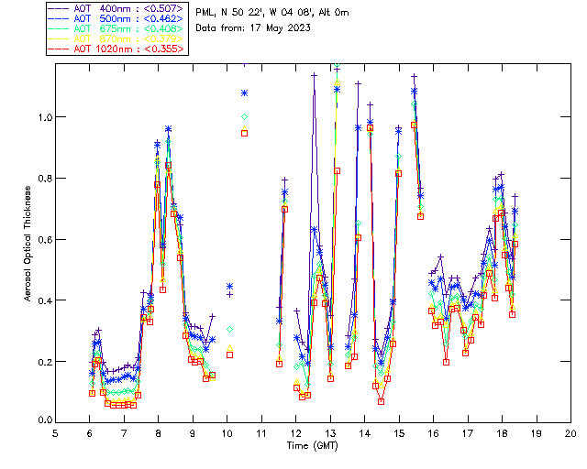The width and height of the screenshot is (587, 469).
Task: Click the x-axis tick label 20
Action: point(570,432)
